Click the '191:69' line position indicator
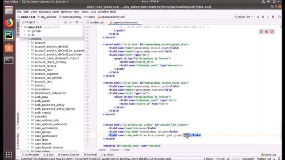285x160 pixels. 220,159
